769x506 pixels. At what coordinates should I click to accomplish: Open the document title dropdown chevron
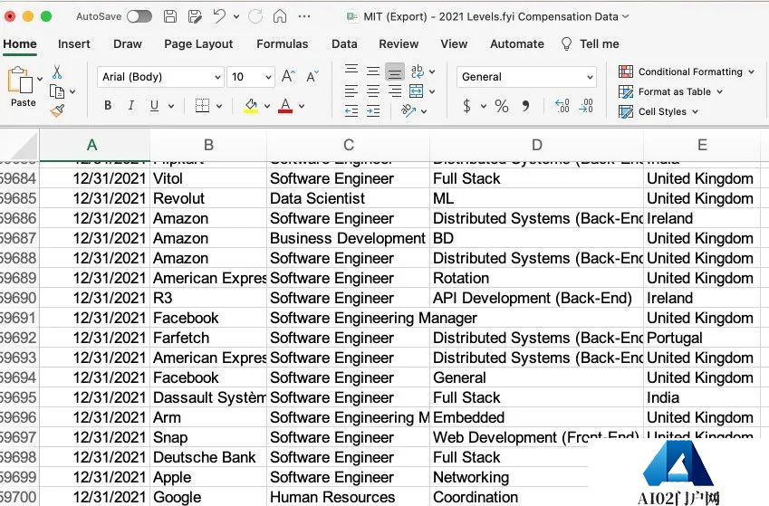(625, 16)
